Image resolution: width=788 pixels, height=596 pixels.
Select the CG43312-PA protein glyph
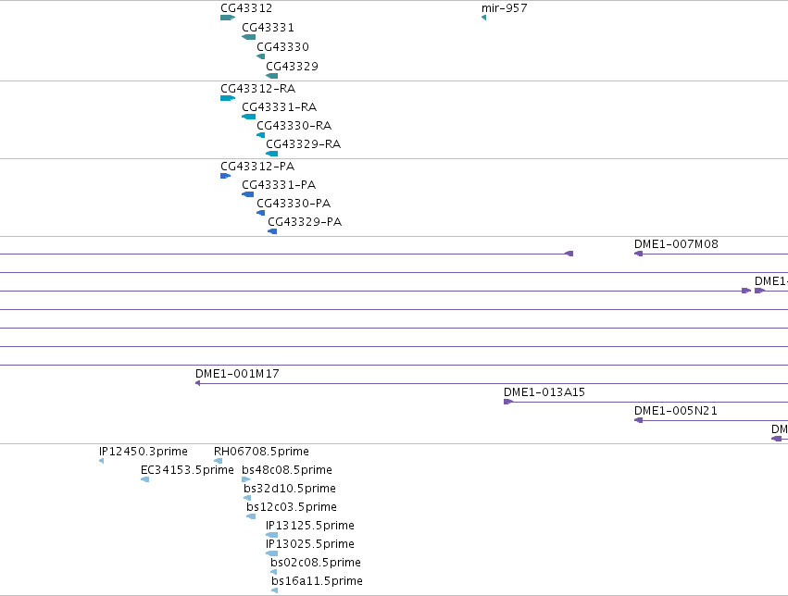pos(225,176)
